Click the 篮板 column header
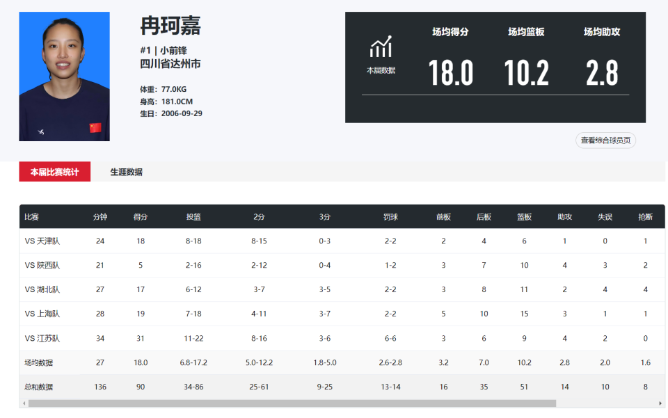Screen dimensions: 668x418 pyautogui.click(x=524, y=216)
